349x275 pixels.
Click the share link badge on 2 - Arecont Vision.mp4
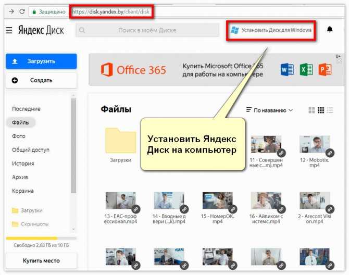(x=330, y=209)
